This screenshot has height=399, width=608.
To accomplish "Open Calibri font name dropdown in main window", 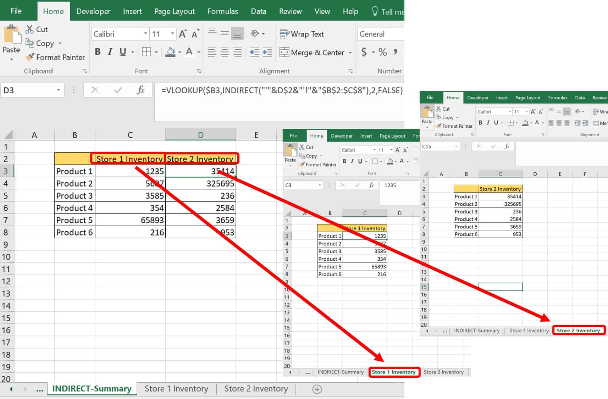I will (145, 34).
